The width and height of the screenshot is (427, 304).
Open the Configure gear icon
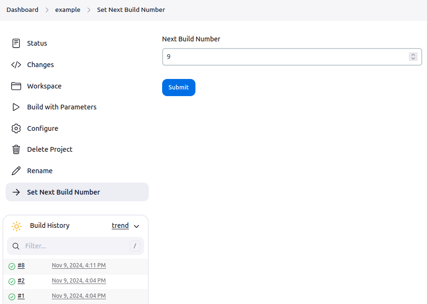coord(16,128)
